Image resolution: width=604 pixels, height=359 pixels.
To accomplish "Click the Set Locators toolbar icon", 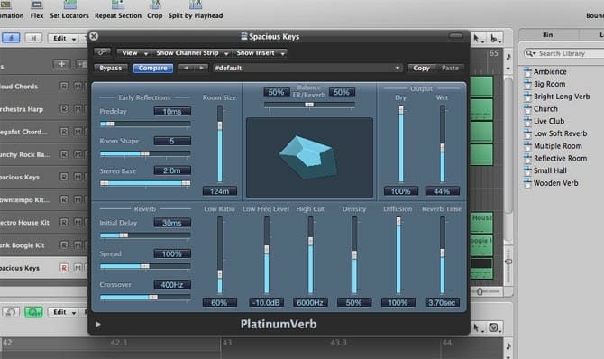I will click(69, 5).
